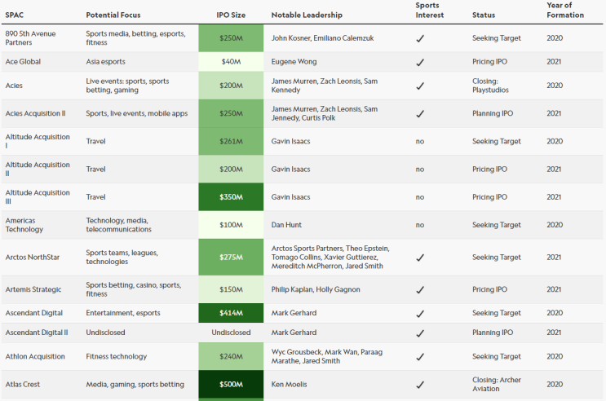Click the Notable Leadership column header

point(307,15)
